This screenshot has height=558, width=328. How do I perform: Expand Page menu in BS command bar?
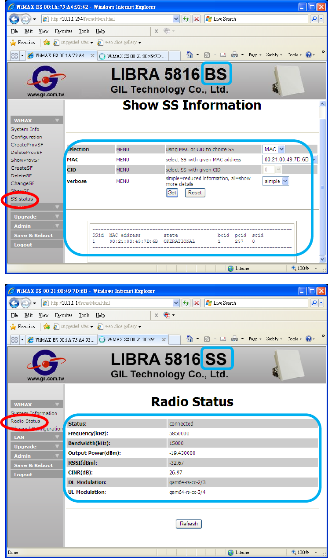coord(255,55)
